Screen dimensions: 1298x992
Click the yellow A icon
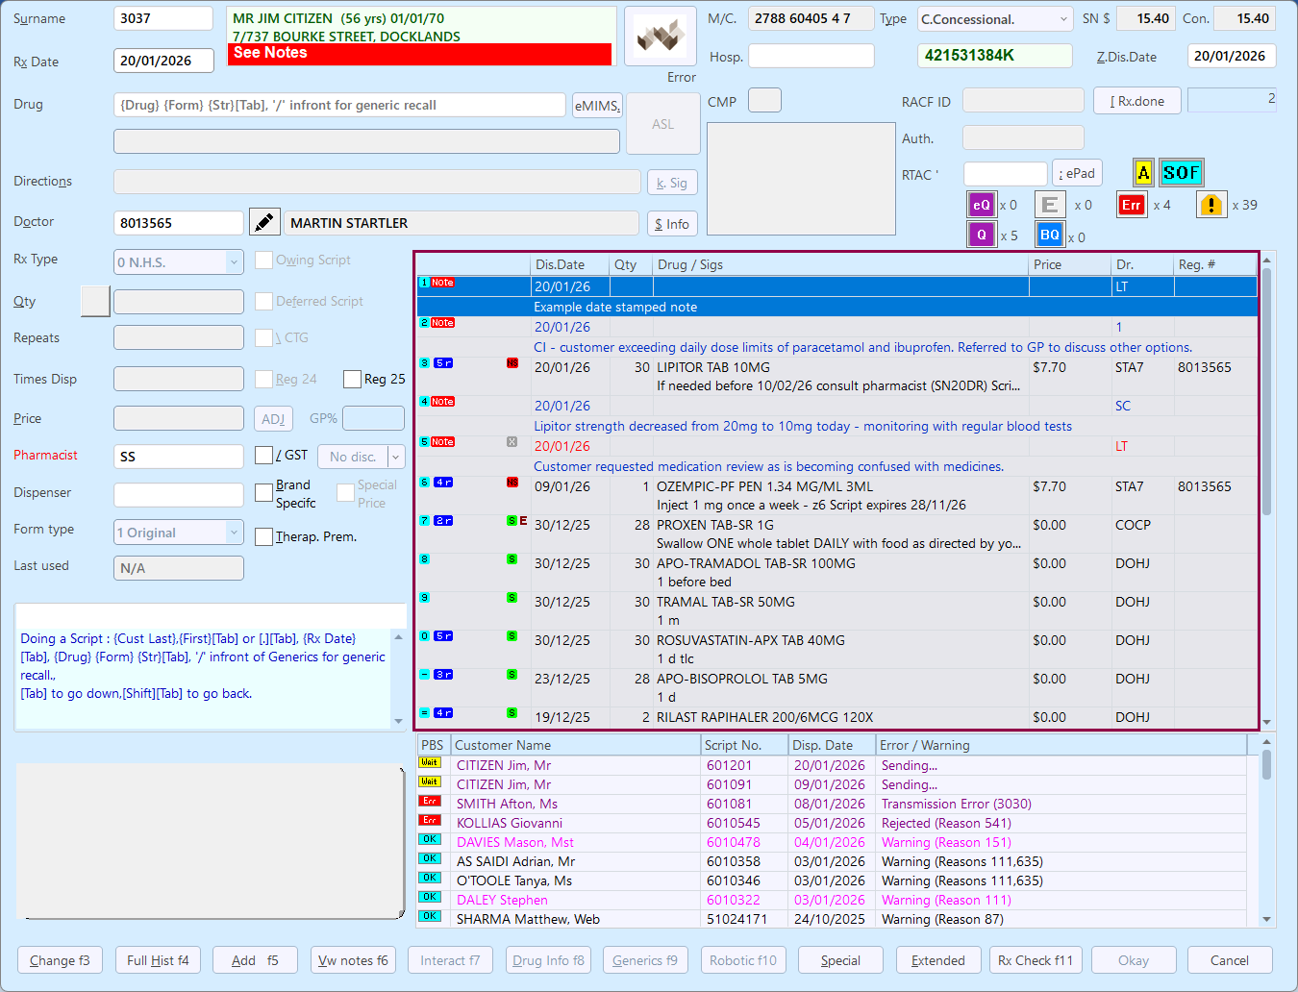pos(1143,173)
